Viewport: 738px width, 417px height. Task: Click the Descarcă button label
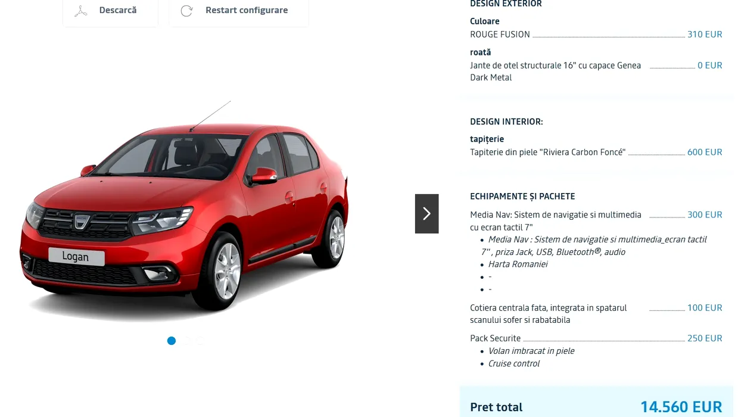[x=118, y=10]
